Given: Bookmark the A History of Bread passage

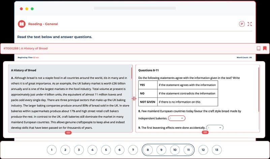Looking at the screenshot, I should coord(265,48).
